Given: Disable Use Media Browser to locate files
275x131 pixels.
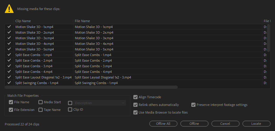Looking at the screenshot, I should [135, 112].
